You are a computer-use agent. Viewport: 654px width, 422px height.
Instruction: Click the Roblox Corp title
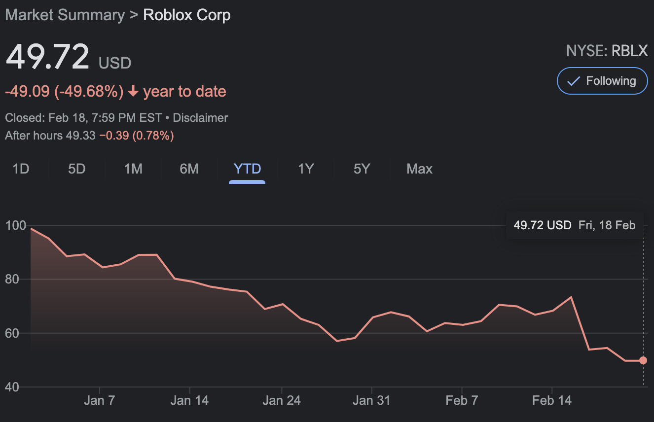187,15
